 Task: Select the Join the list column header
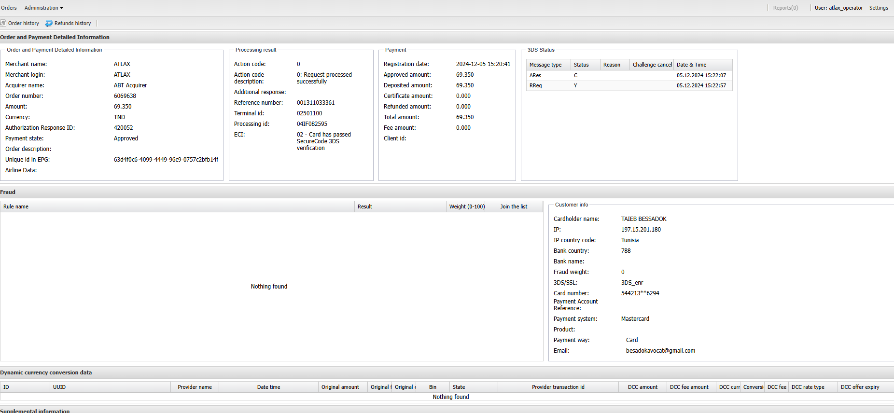(513, 206)
